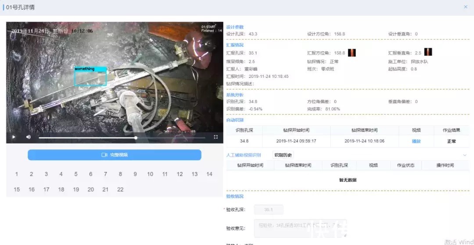Screen dimensions: 474x245
Task: Select video segment 2
Action: (x=32, y=174)
